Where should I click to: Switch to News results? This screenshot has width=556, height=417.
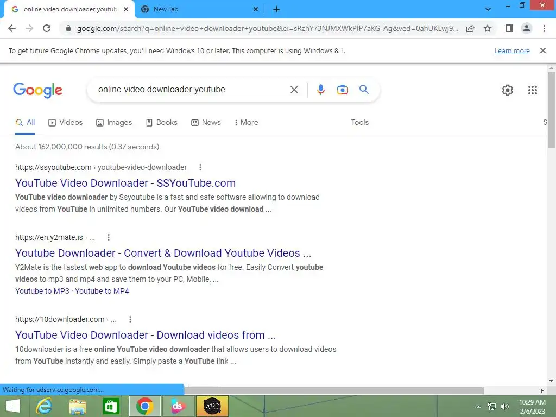coord(206,122)
